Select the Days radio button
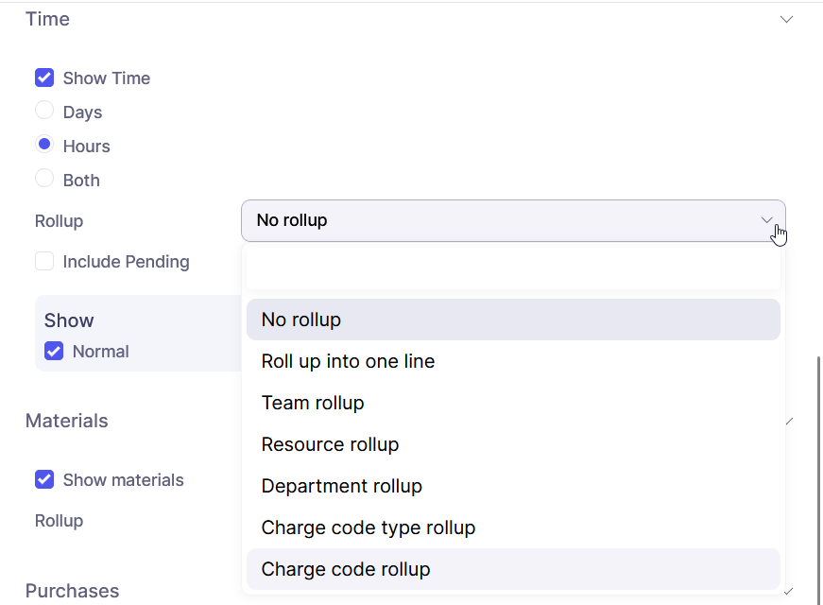Image resolution: width=823 pixels, height=605 pixels. click(x=44, y=112)
